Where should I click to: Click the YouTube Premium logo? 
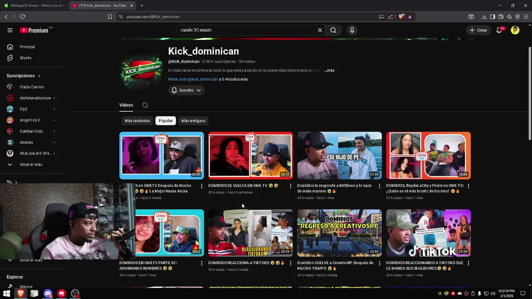point(34,30)
